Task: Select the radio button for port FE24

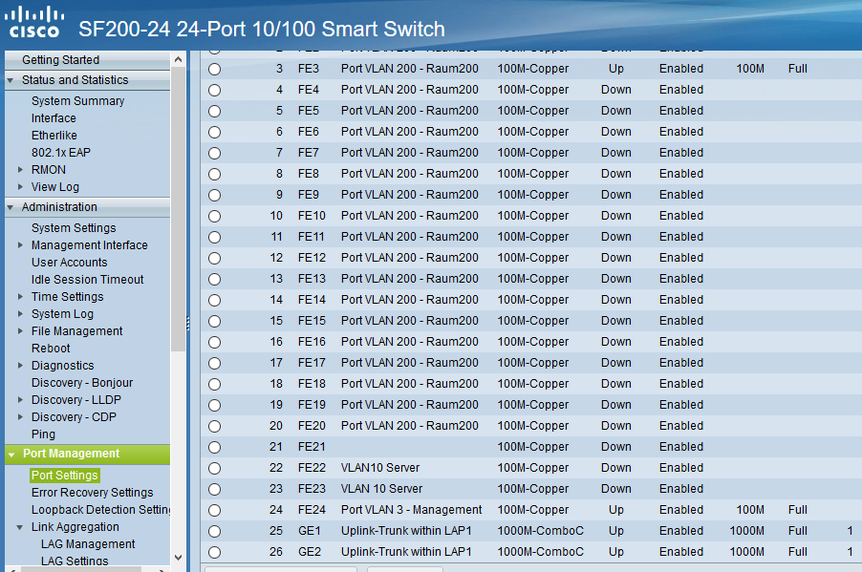Action: point(214,511)
